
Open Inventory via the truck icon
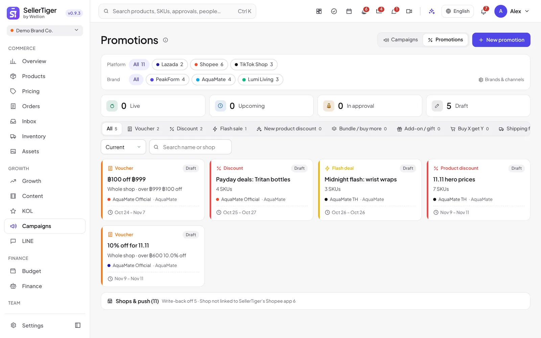coord(13,137)
